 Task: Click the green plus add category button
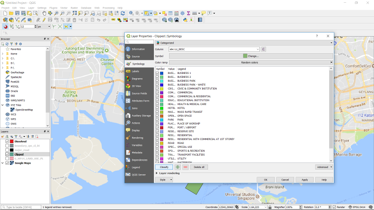click(x=177, y=167)
